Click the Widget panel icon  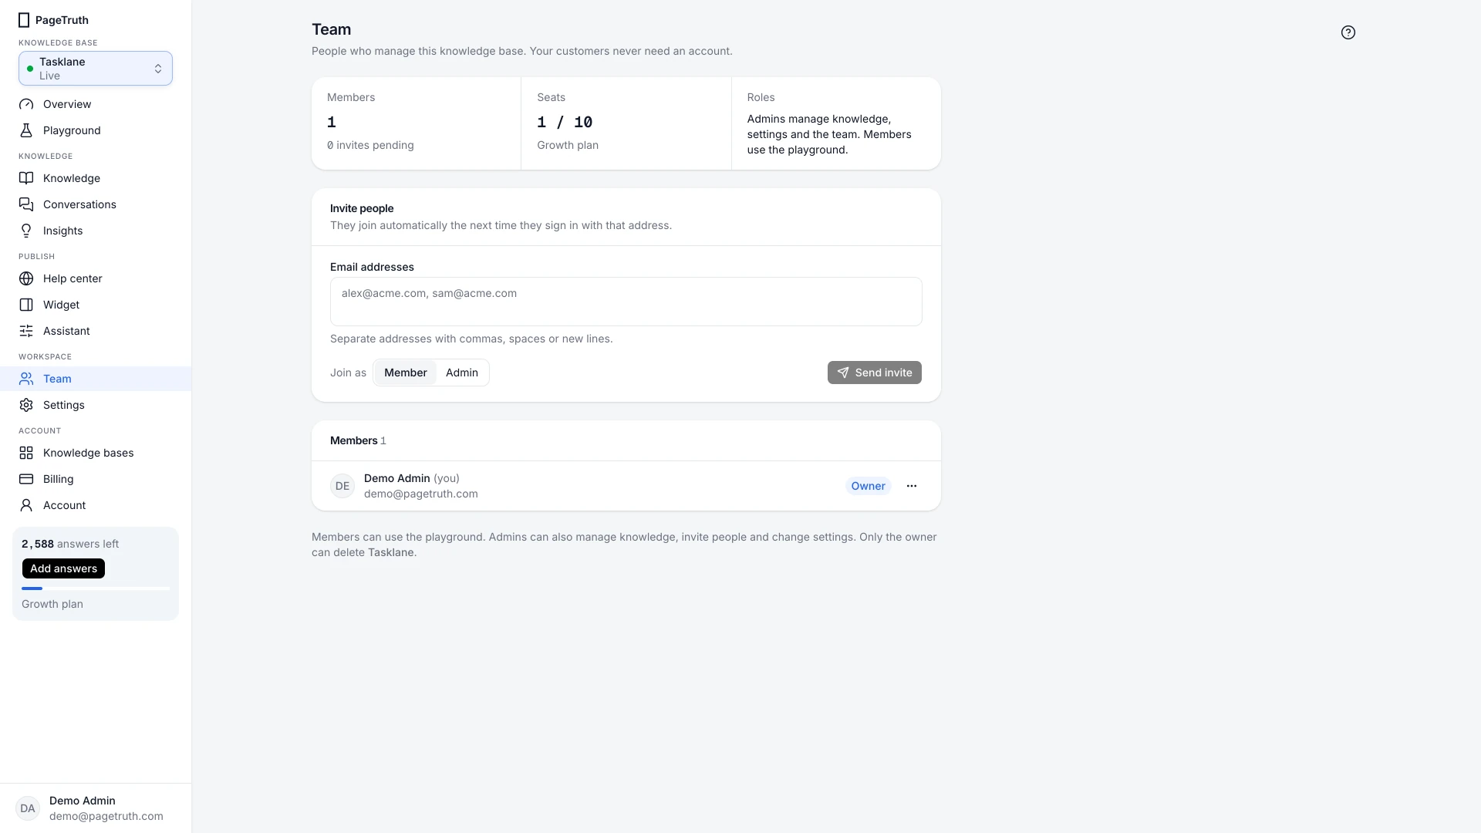26,305
